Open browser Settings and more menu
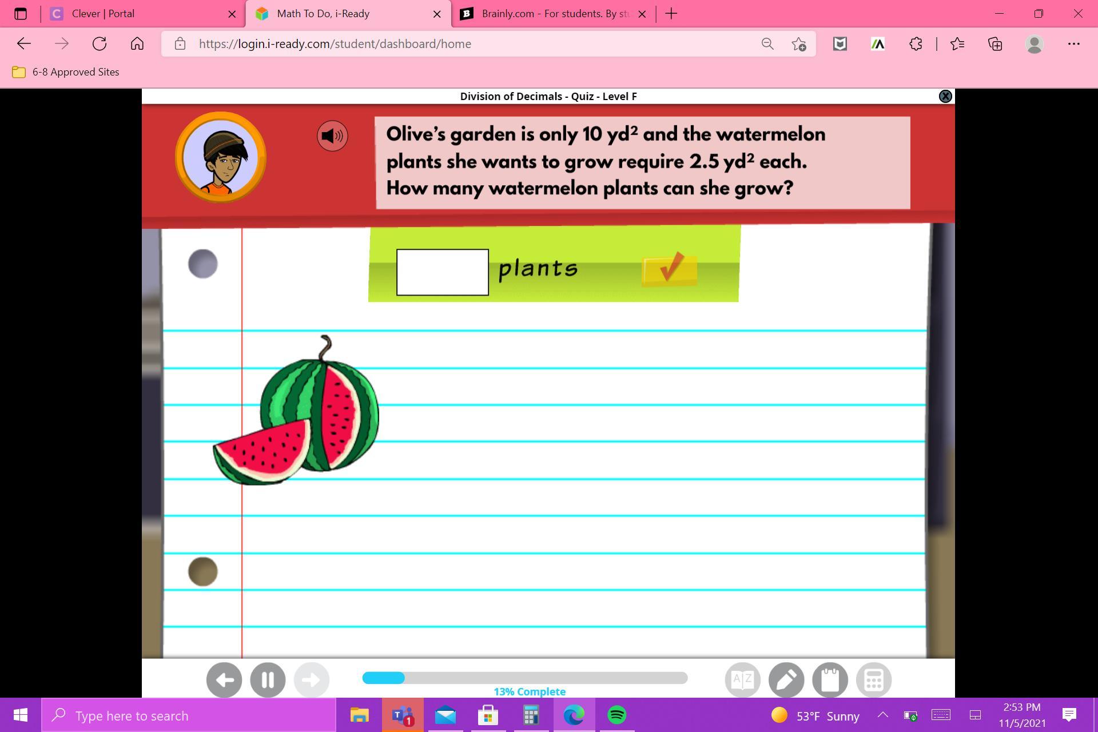Image resolution: width=1098 pixels, height=732 pixels. coord(1073,44)
